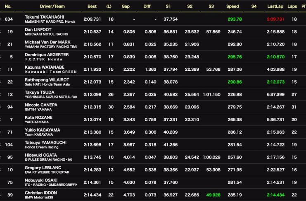Image resolution: width=306 pixels, height=201 pixels.
Task: Click red last lap time 2:09.731
Action: pos(275,19)
